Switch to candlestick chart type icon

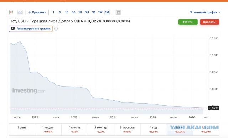click(11, 12)
